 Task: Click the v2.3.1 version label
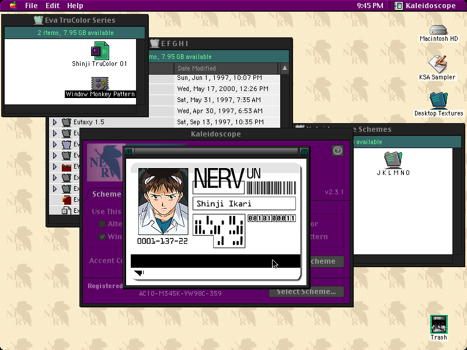click(334, 192)
